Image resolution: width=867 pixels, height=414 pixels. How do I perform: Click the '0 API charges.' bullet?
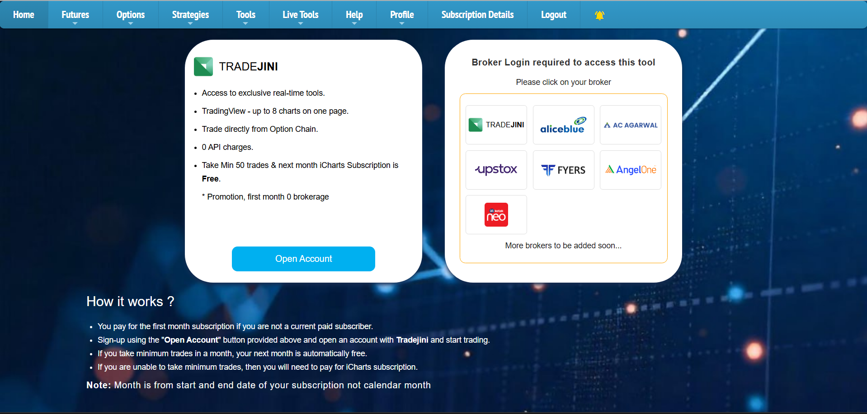[x=227, y=147]
